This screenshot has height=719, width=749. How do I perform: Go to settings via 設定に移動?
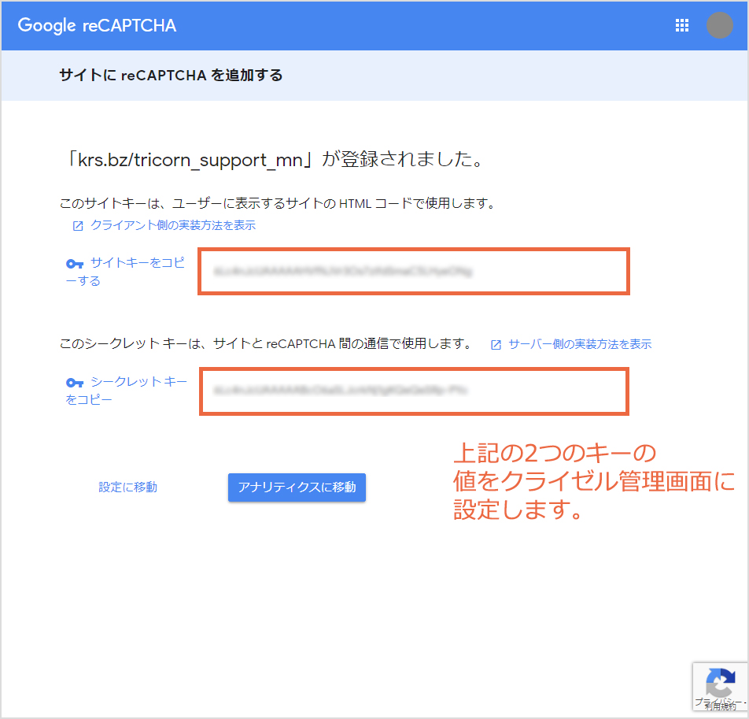pos(127,487)
